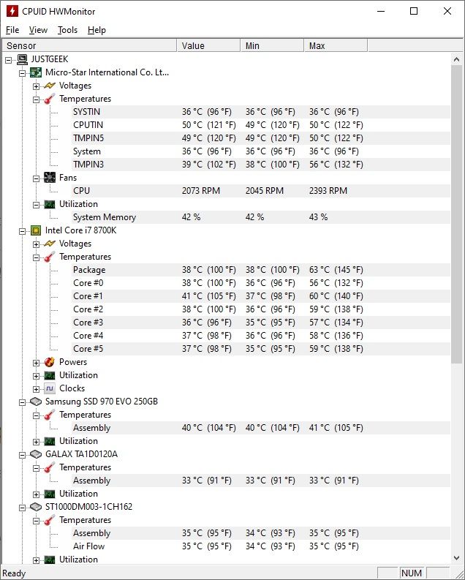Click the JUSTGEEK computer icon
Viewport: 465px width, 580px height.
coord(22,59)
